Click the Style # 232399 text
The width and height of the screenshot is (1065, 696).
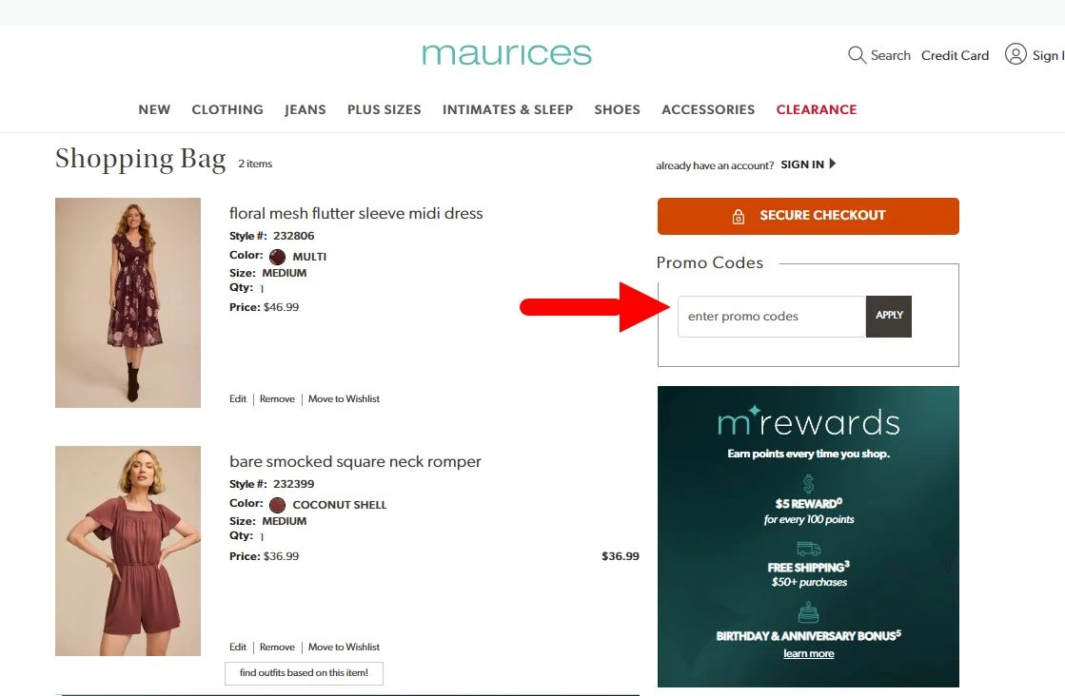pos(271,484)
